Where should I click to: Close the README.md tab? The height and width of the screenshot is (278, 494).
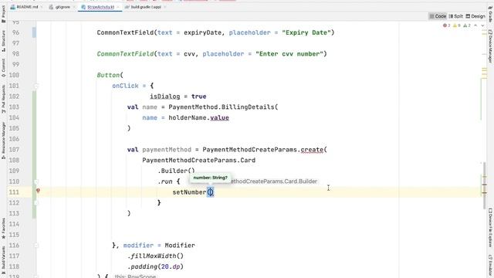pyautogui.click(x=42, y=7)
